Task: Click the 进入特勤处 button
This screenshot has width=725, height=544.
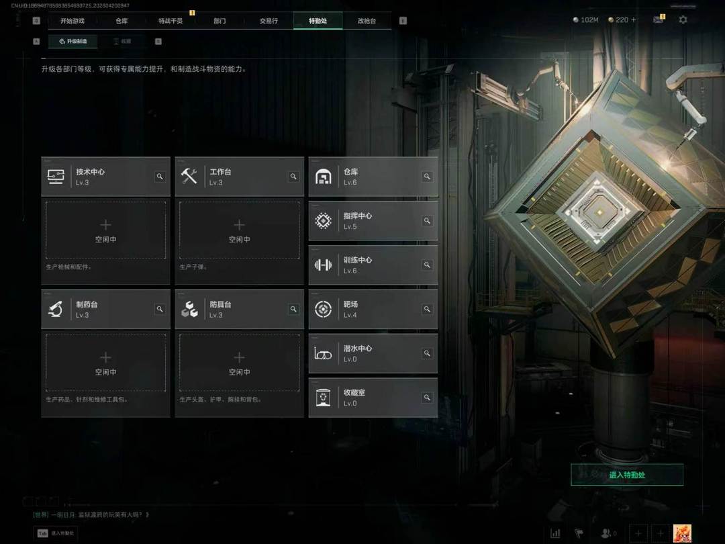Action: point(627,475)
